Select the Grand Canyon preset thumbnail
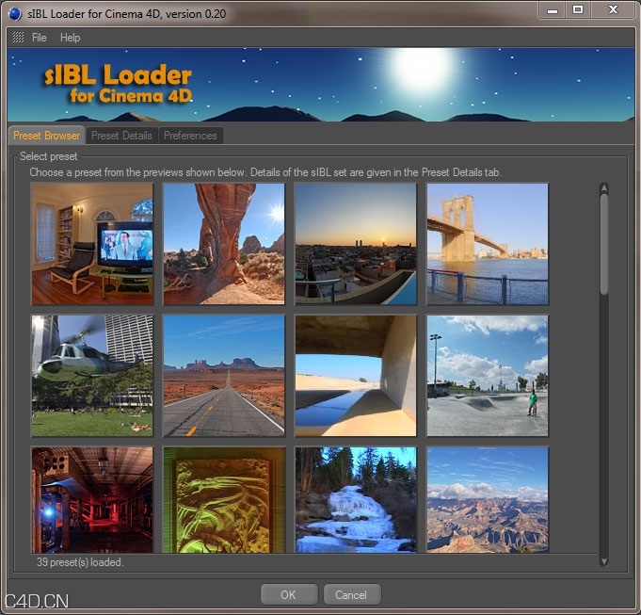 488,500
